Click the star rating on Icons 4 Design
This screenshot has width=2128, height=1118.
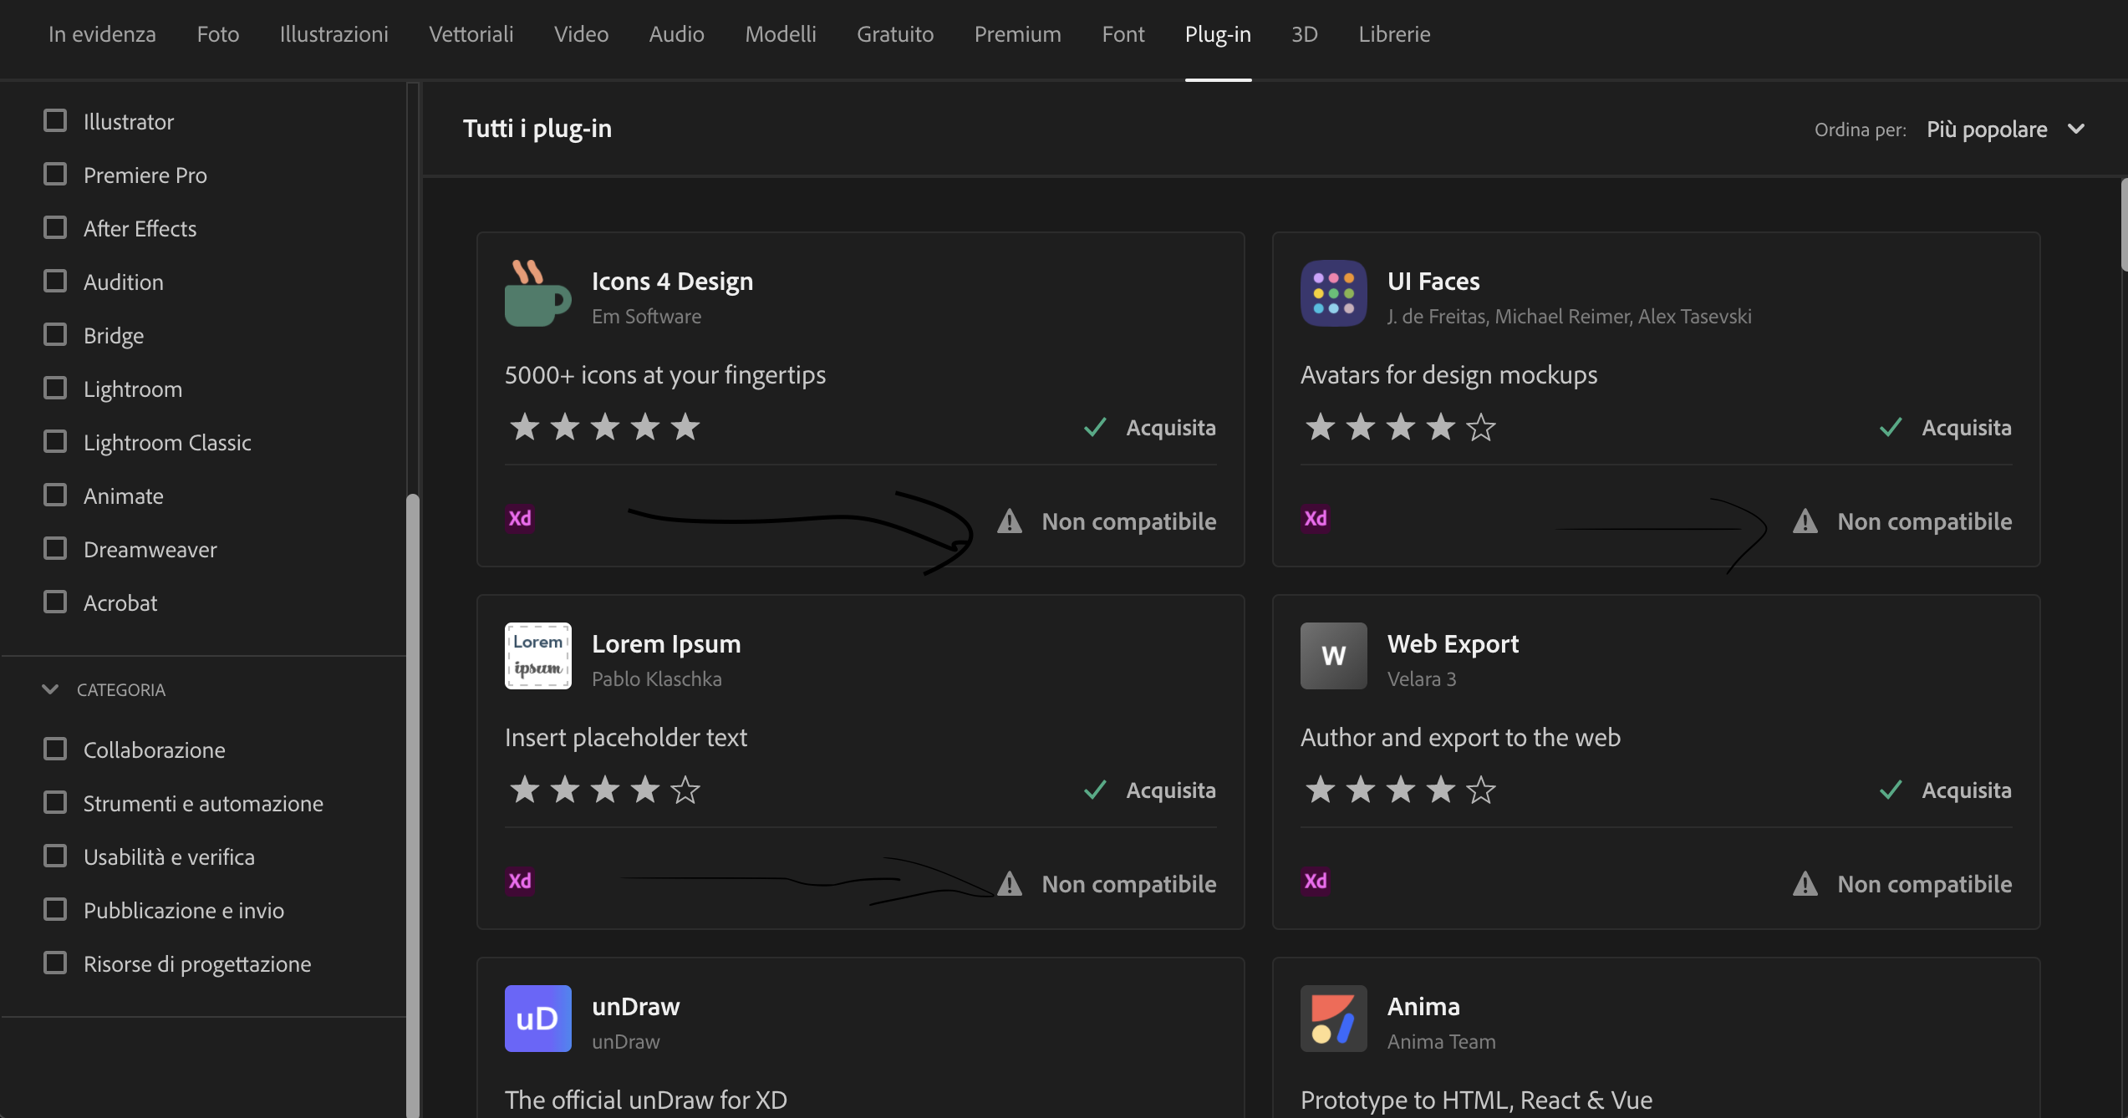tap(604, 427)
